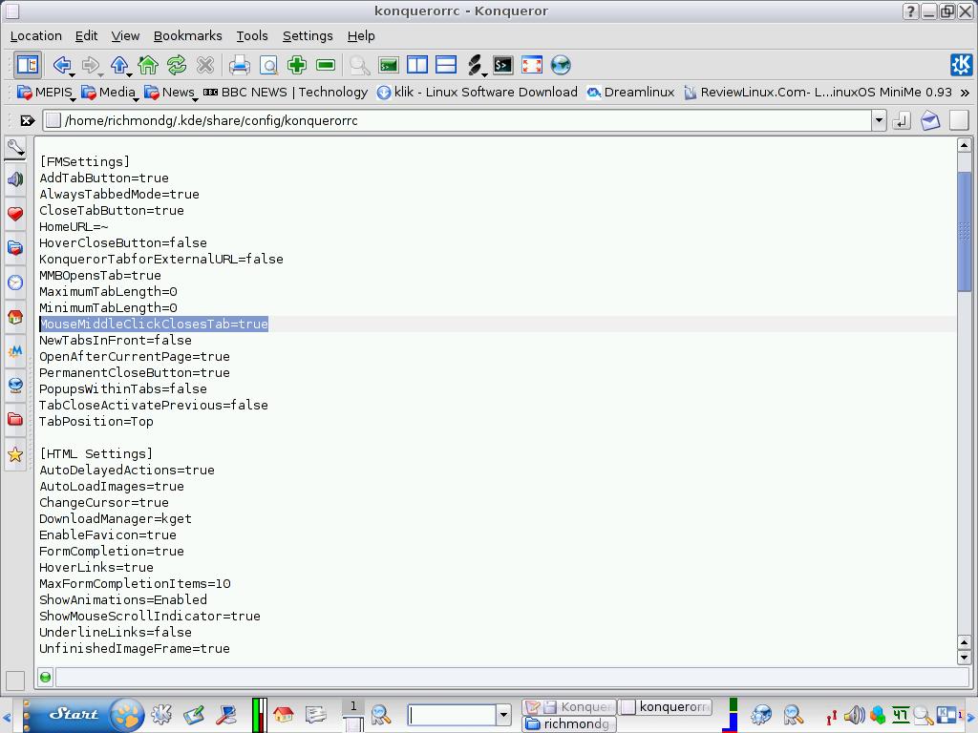Open the MEPIS bookmarks folder dropdown
978x733 pixels.
coord(46,93)
